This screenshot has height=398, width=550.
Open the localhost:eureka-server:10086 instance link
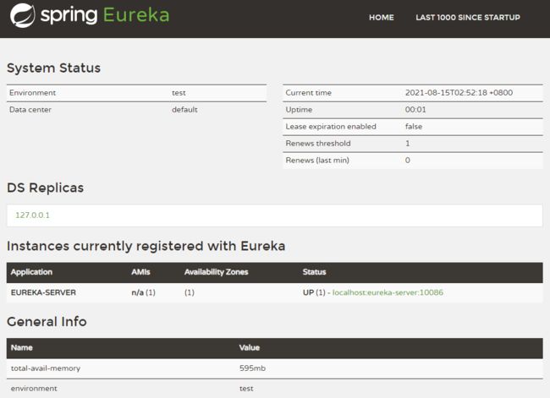coord(388,292)
